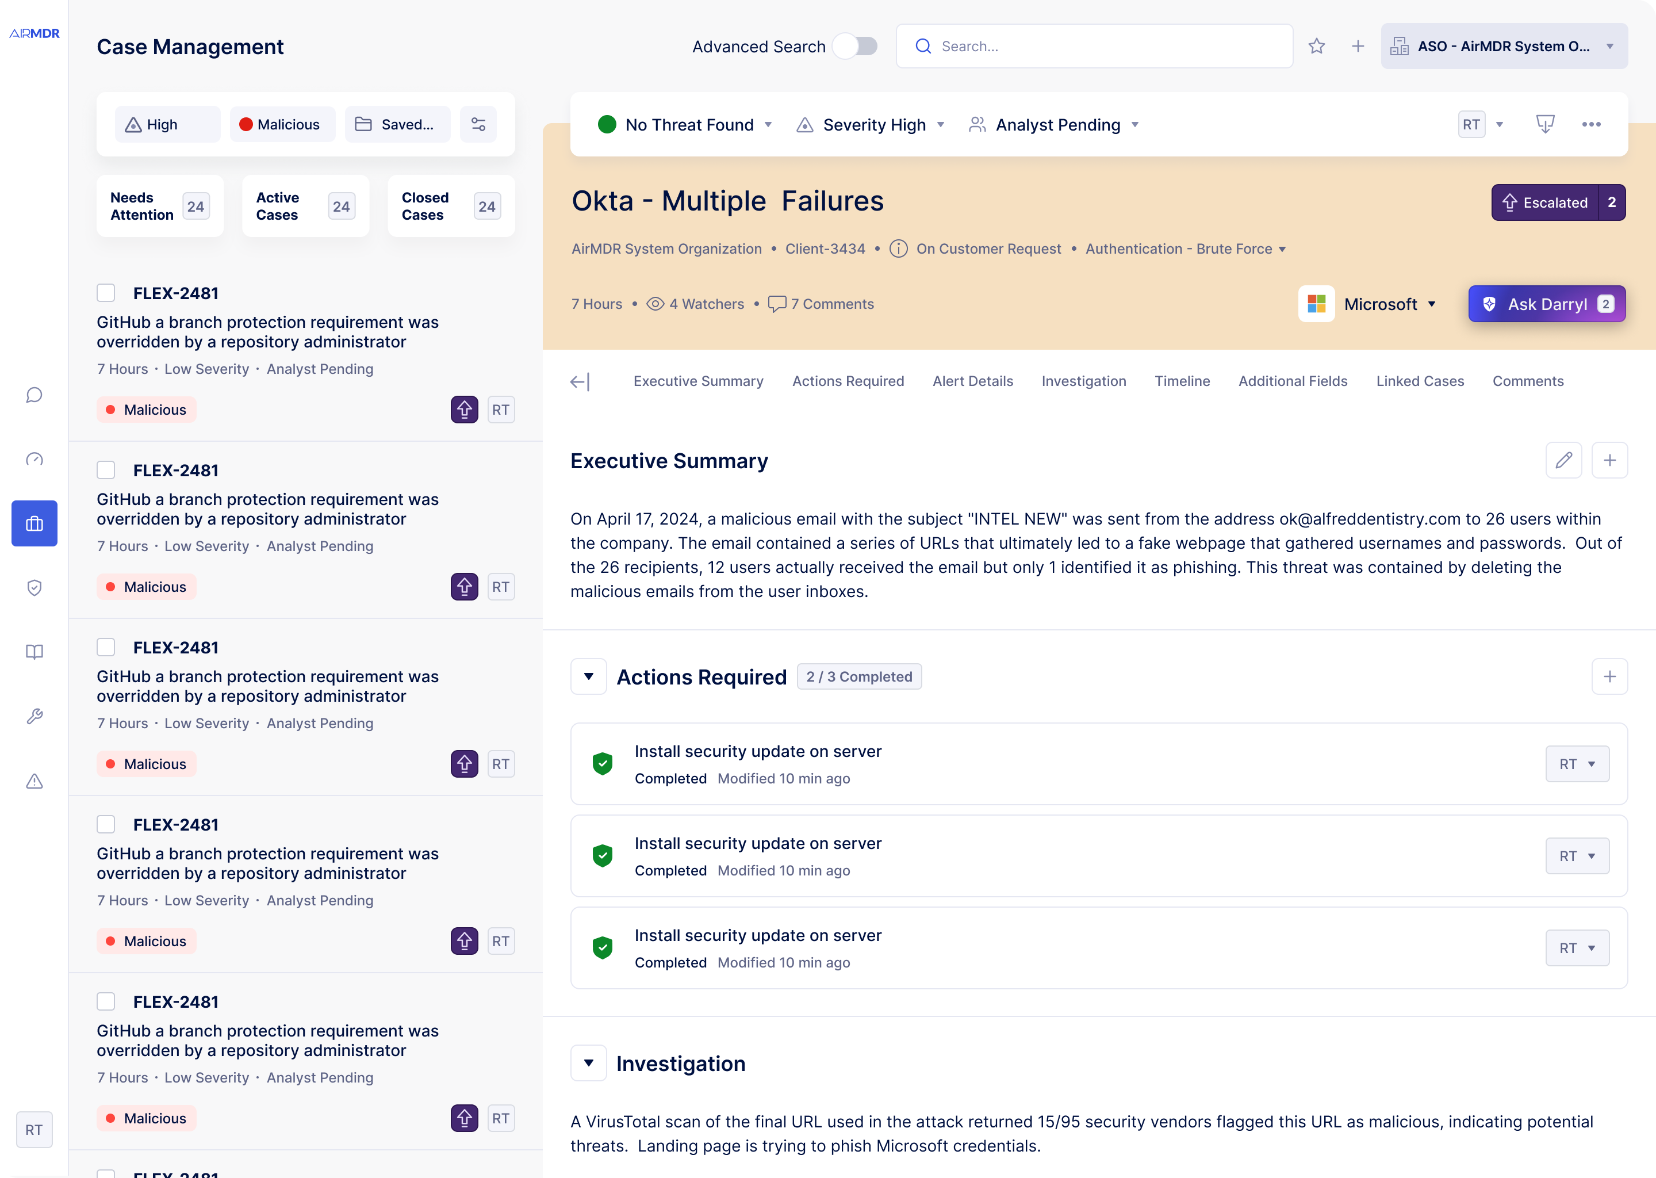This screenshot has height=1178, width=1656.
Task: Open the three-dots more options menu
Action: tap(1591, 124)
